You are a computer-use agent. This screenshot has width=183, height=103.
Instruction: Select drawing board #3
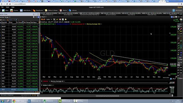tap(178, 68)
